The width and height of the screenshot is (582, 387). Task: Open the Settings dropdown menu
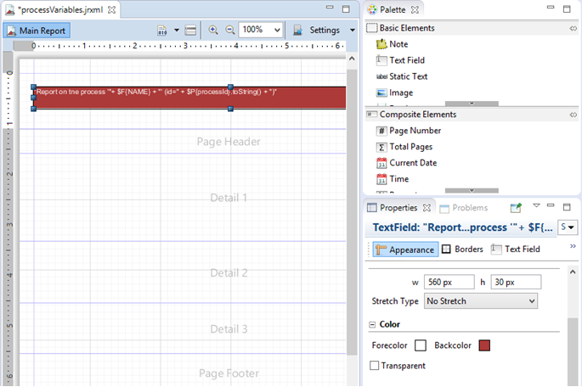click(324, 30)
